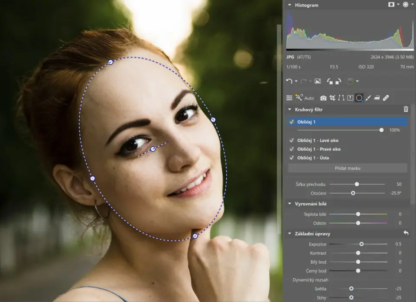The width and height of the screenshot is (416, 302).
Task: Toggle the Obličej 1 - Pravé oko checkbox
Action: coord(292,149)
